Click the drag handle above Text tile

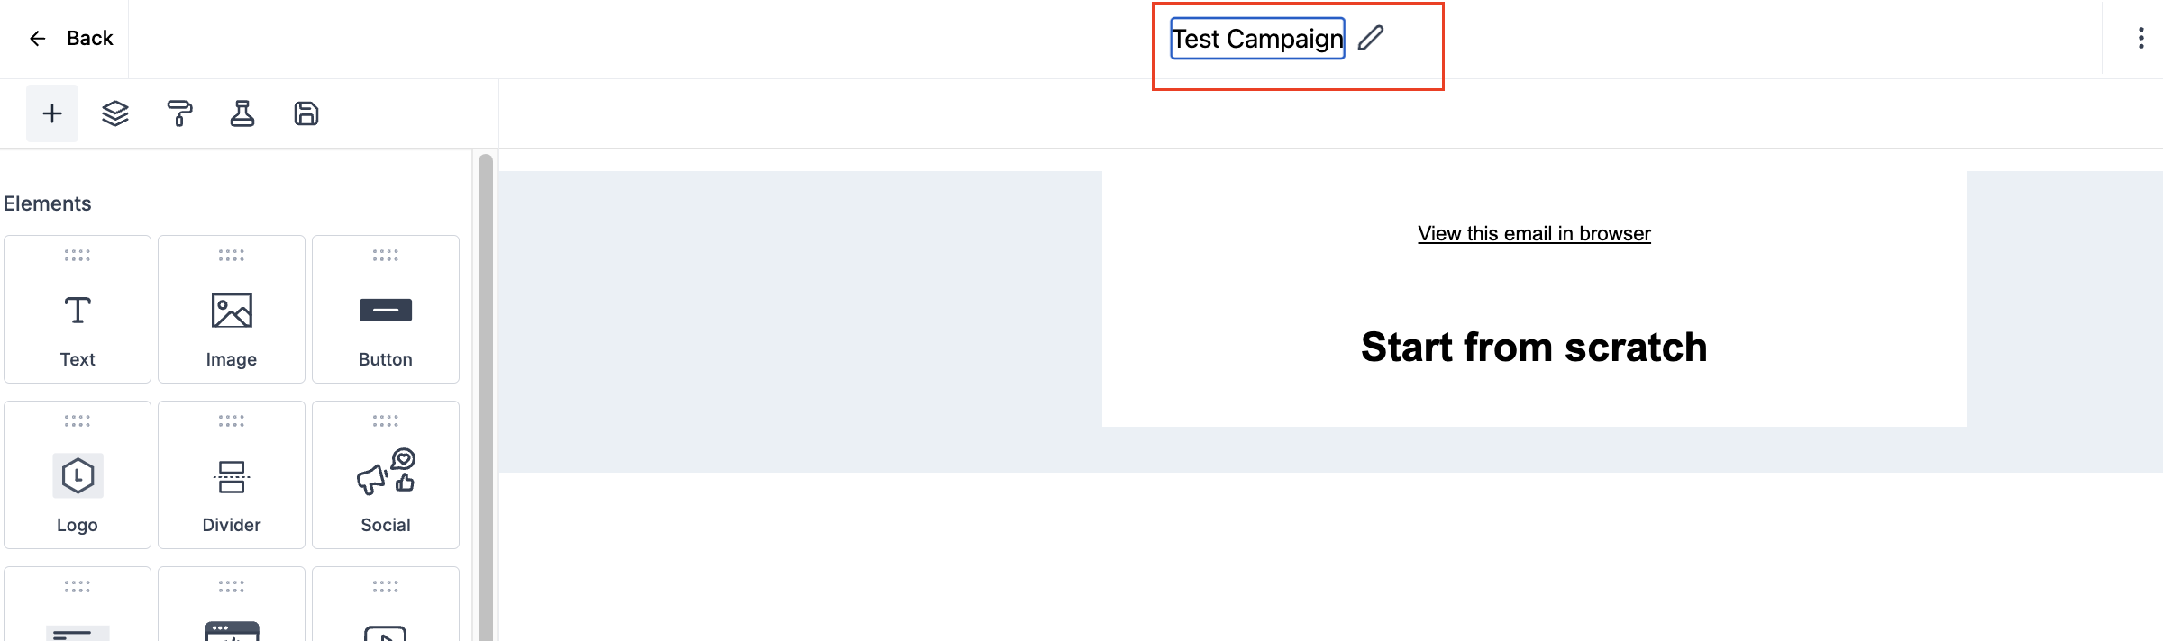pyautogui.click(x=78, y=256)
